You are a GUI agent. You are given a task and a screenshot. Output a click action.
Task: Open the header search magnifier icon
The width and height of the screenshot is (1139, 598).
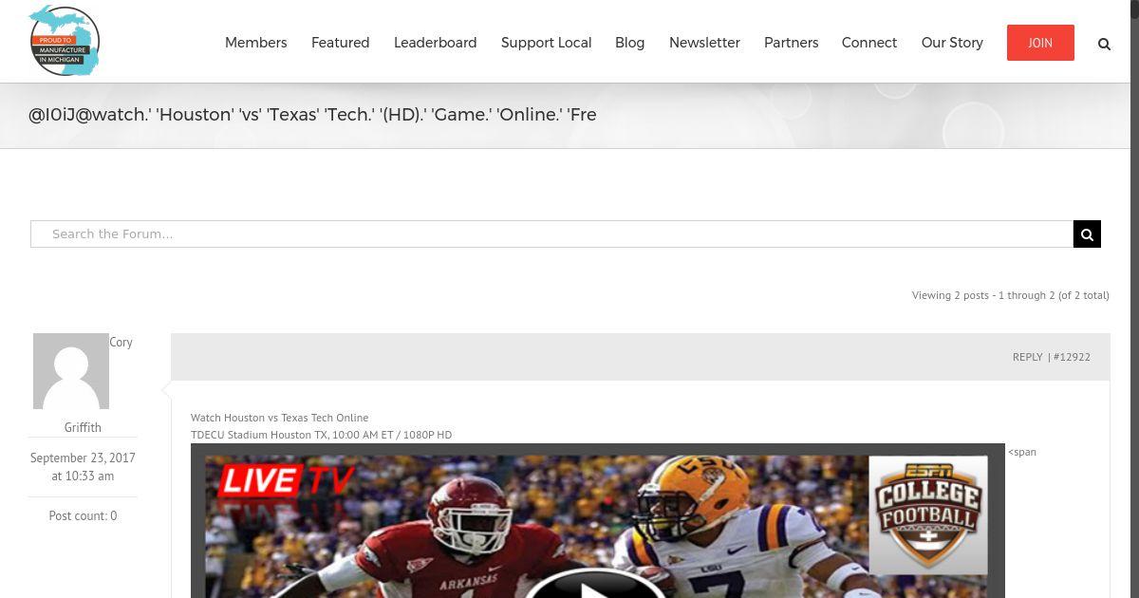tap(1104, 44)
